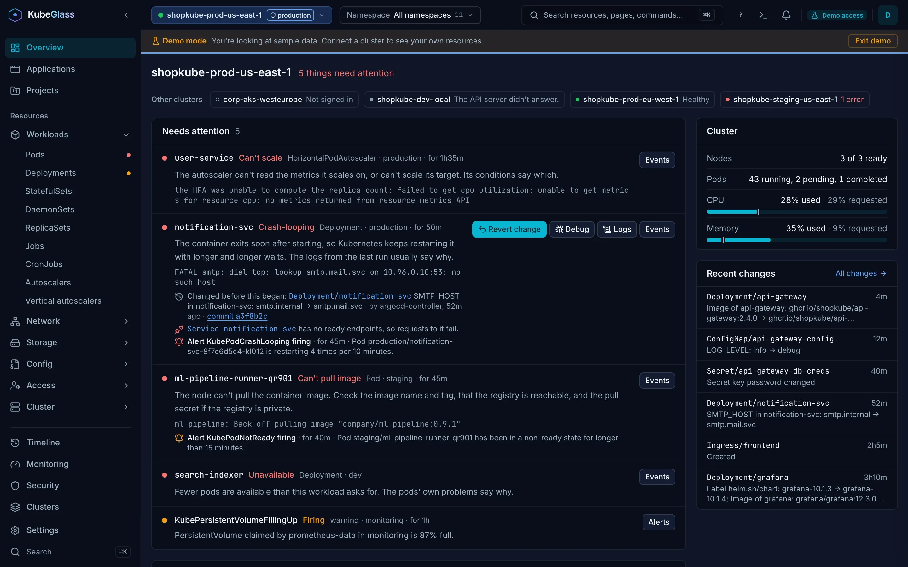Image resolution: width=908 pixels, height=567 pixels.
Task: Open the terminal console icon
Action: (763, 15)
